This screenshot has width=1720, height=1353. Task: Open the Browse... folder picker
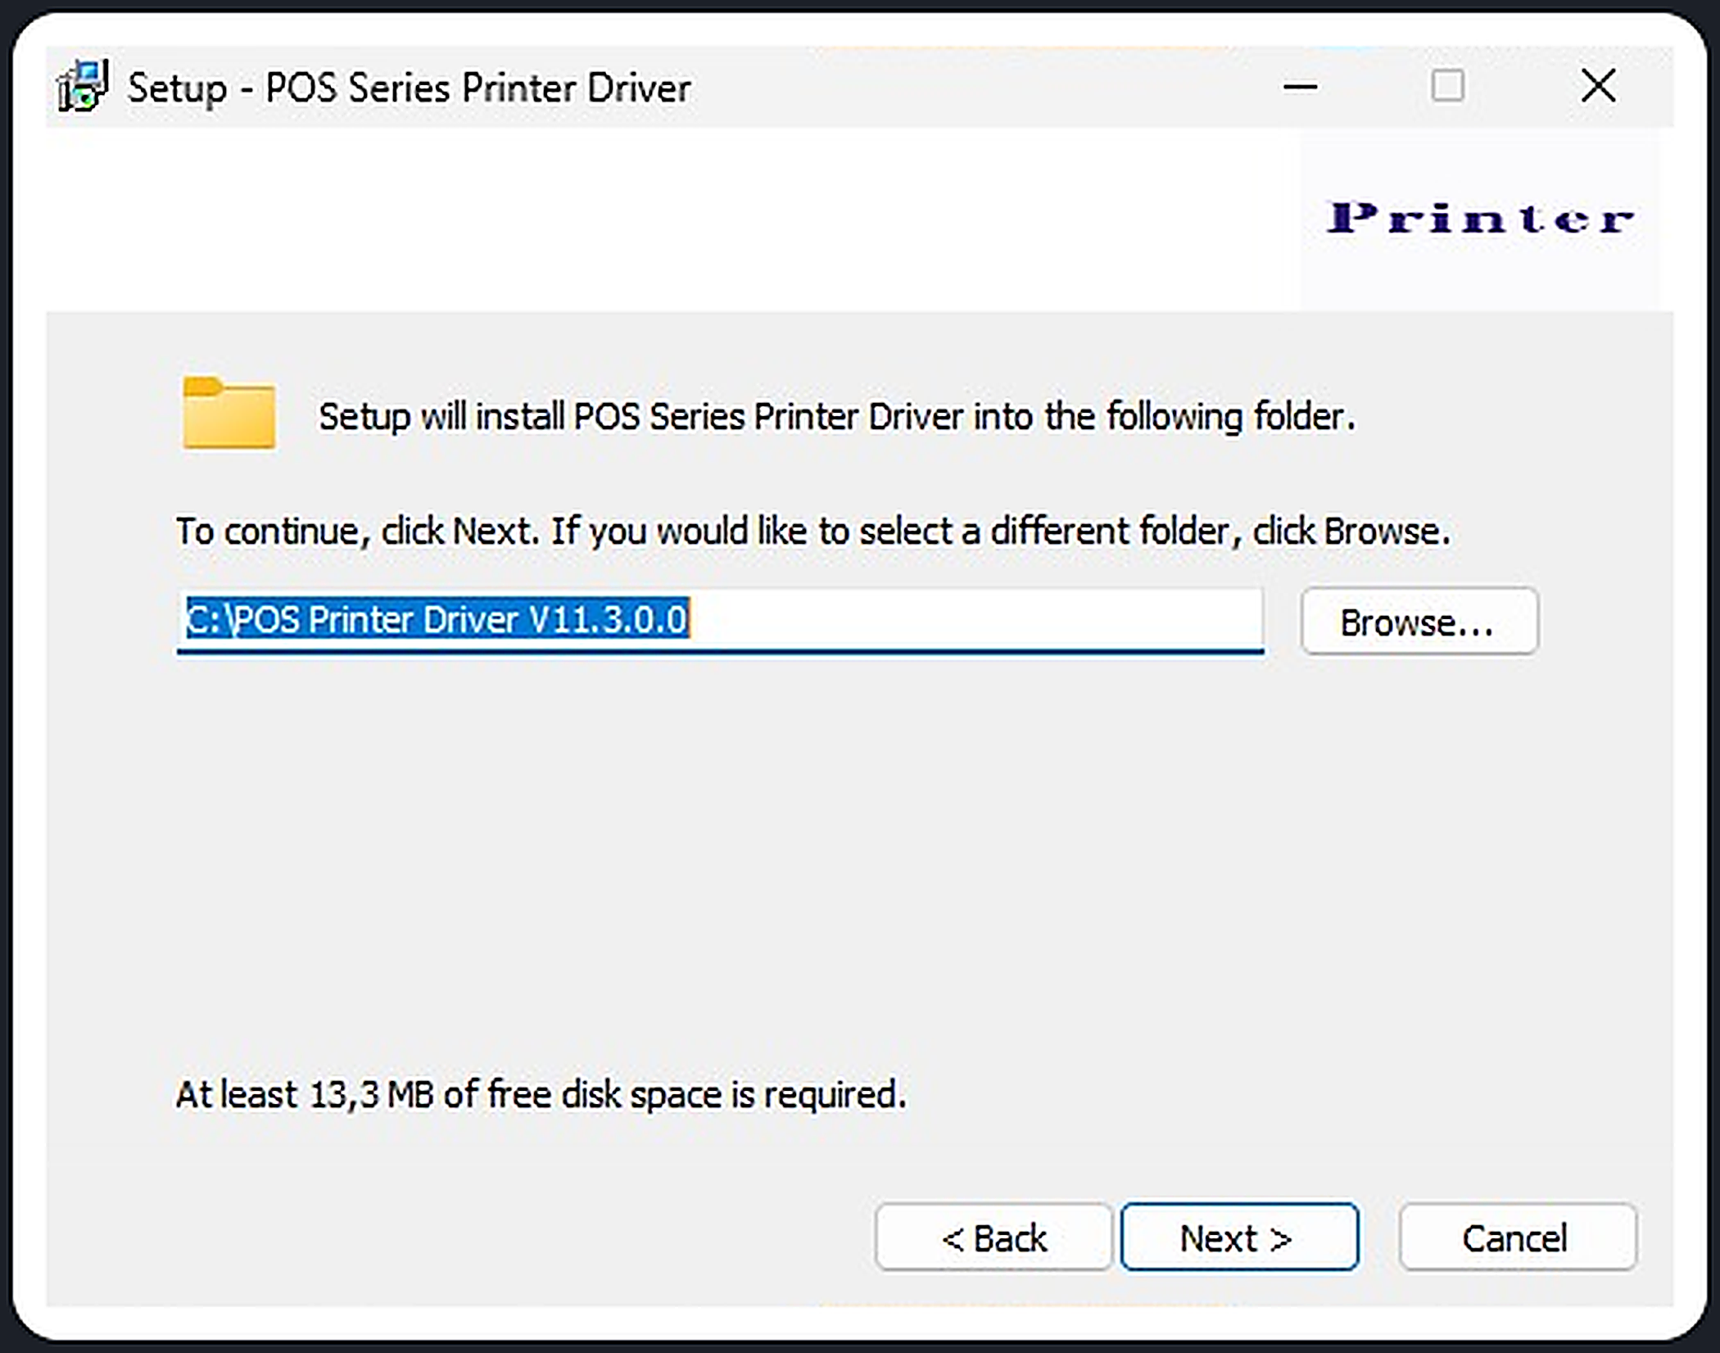1419,622
